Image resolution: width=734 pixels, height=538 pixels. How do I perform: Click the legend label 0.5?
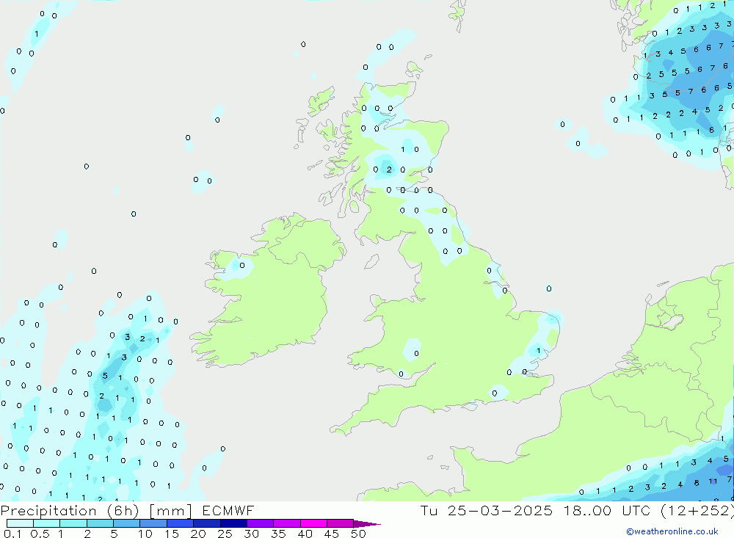point(40,534)
